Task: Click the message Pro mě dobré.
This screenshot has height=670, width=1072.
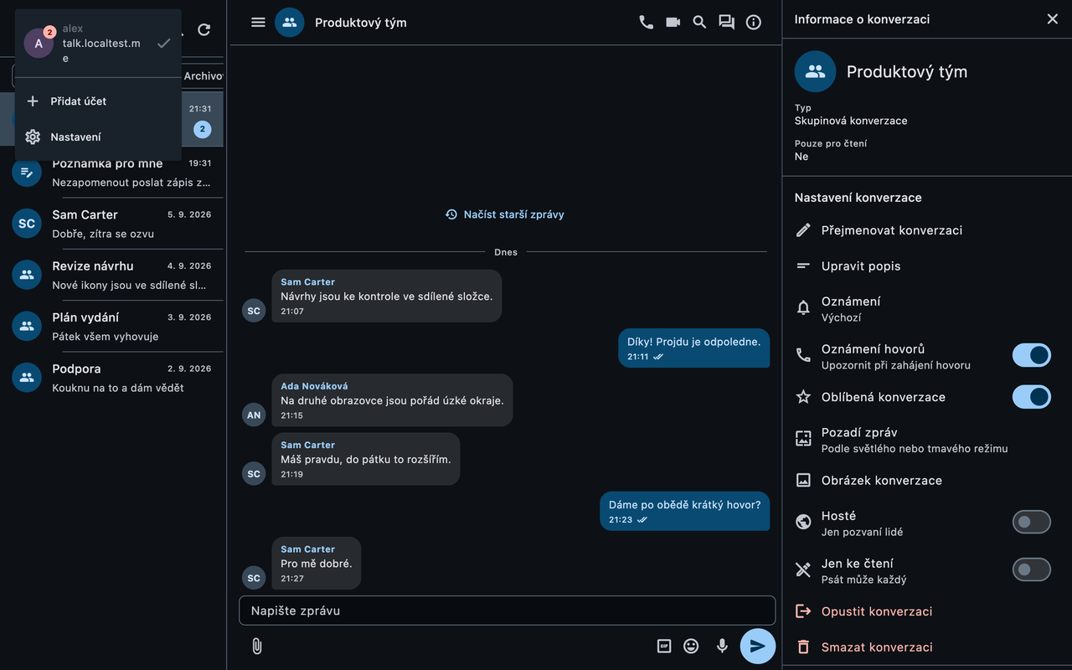Action: click(x=317, y=564)
